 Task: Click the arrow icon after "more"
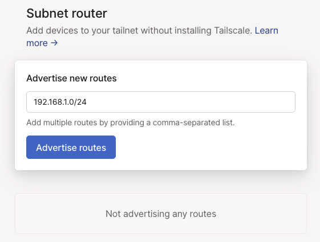54,43
